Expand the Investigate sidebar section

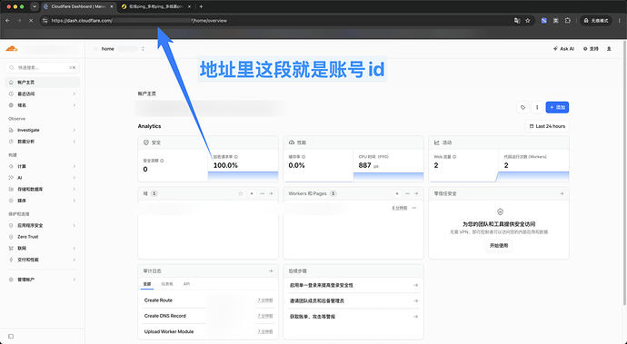coord(43,131)
